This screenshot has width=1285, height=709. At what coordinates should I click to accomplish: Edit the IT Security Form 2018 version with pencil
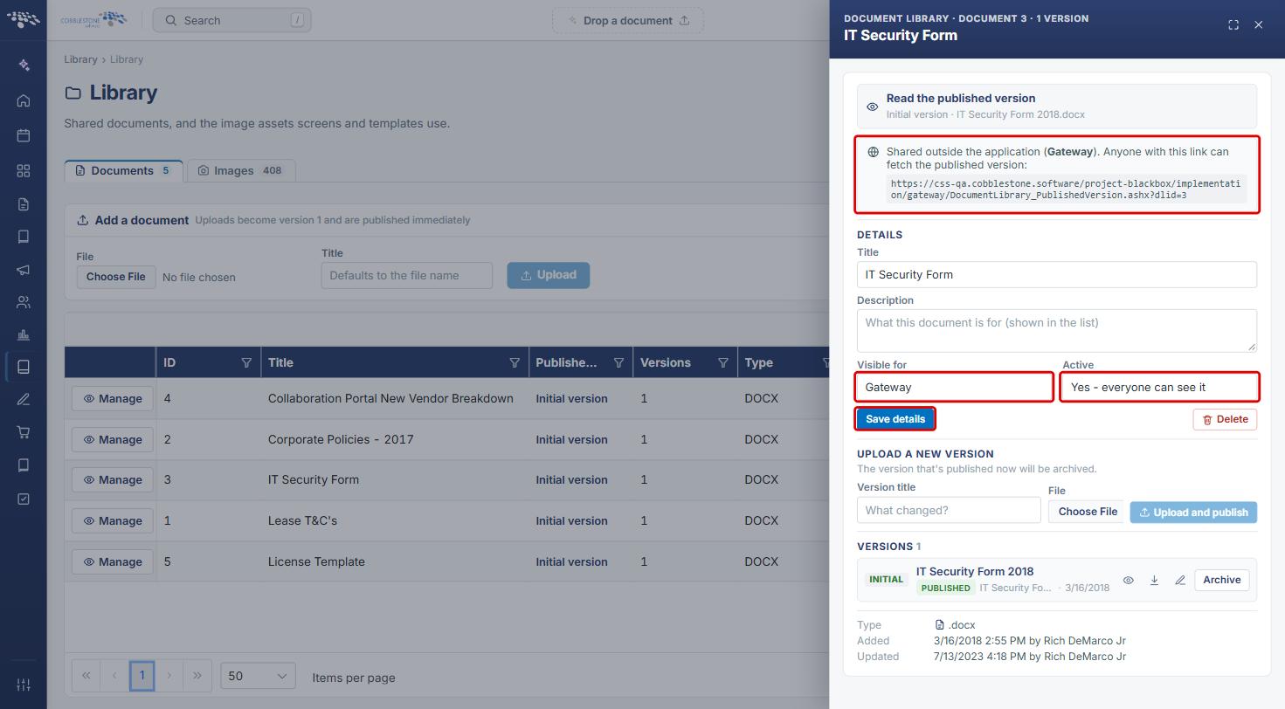[1180, 580]
